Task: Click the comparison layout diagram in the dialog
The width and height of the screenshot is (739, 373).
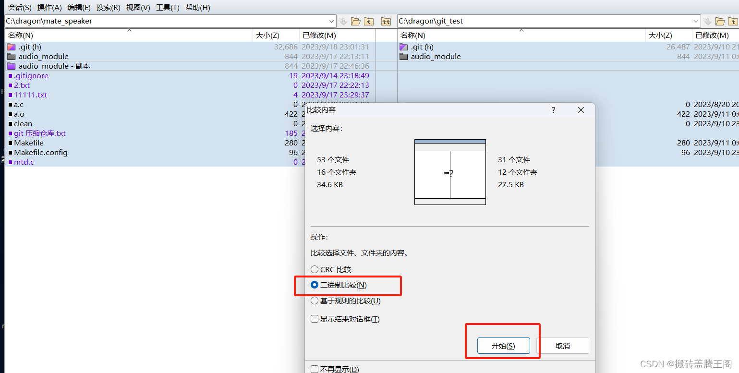Action: point(450,172)
